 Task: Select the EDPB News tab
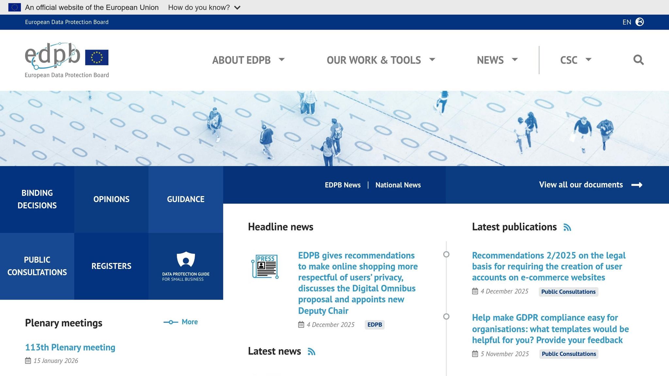point(342,185)
